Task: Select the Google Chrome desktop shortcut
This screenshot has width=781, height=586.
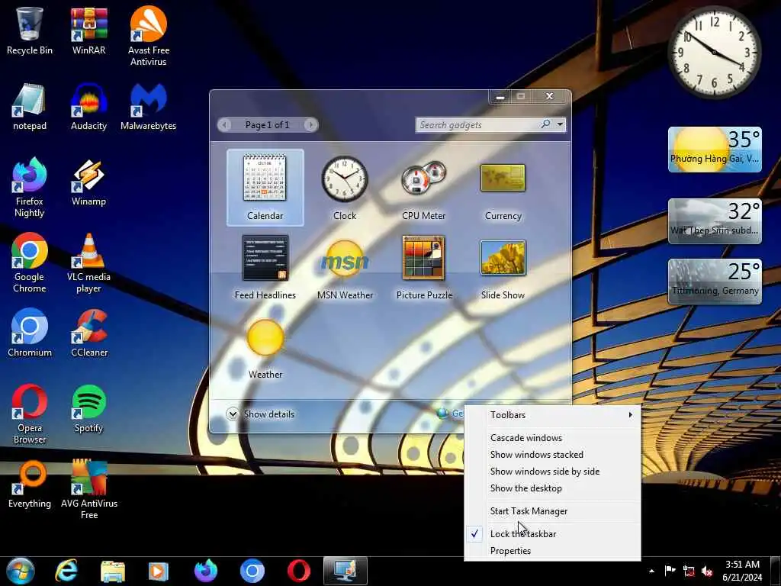Action: point(30,262)
